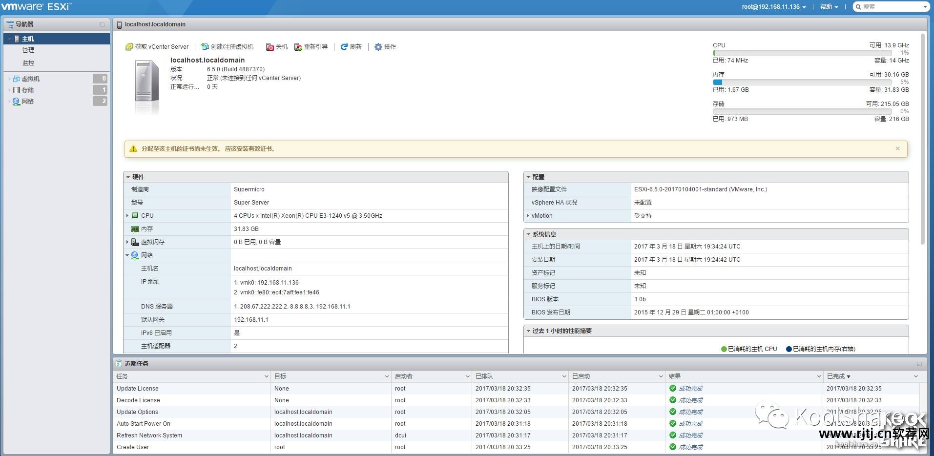This screenshot has width=934, height=456.
Task: Click the CPU usage progress bar
Action: coord(802,53)
